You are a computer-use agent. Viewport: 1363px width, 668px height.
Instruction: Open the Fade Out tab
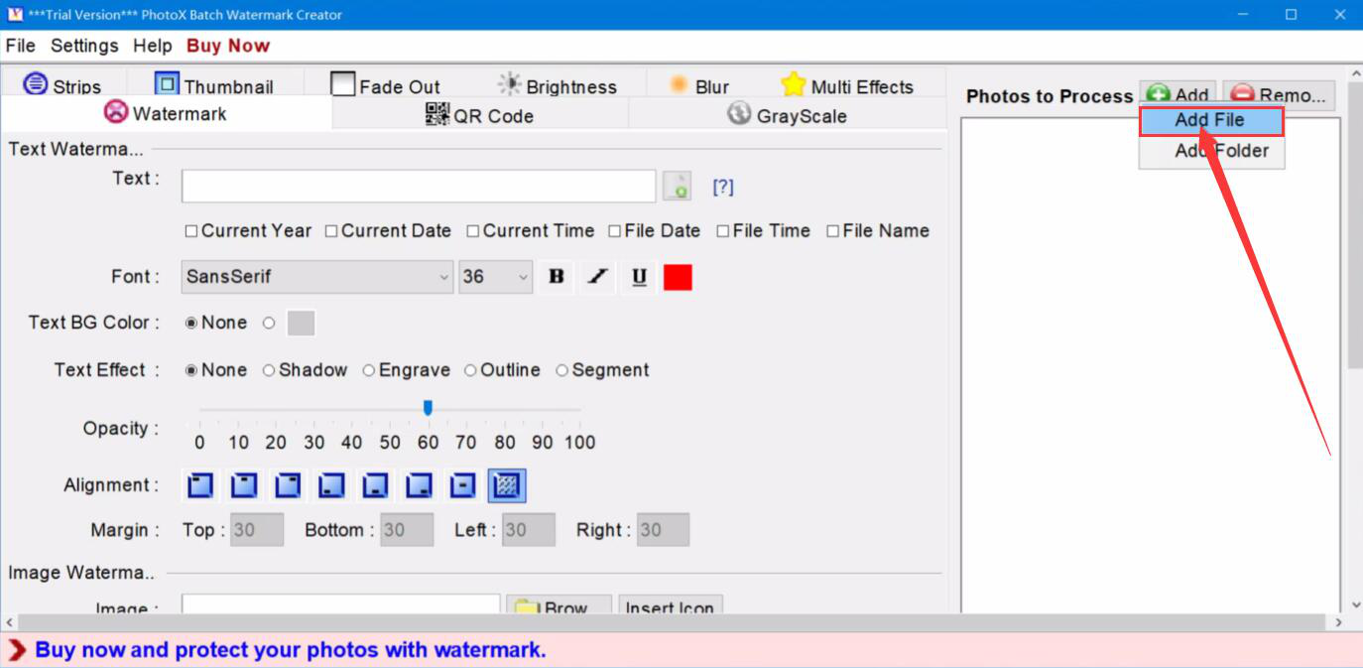[385, 85]
